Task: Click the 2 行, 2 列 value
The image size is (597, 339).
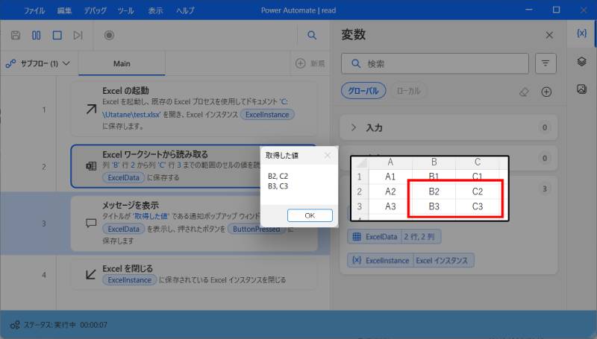Action: tap(419, 237)
